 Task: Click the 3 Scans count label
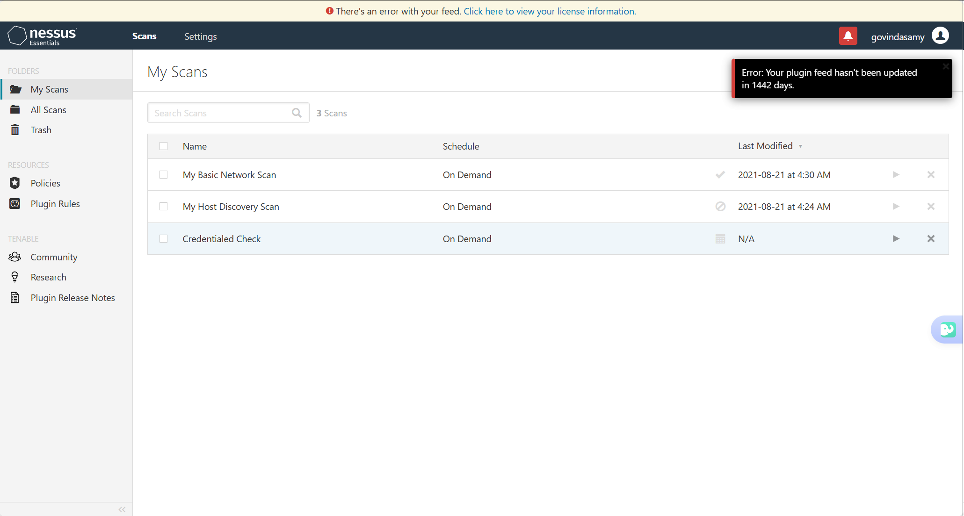point(332,113)
